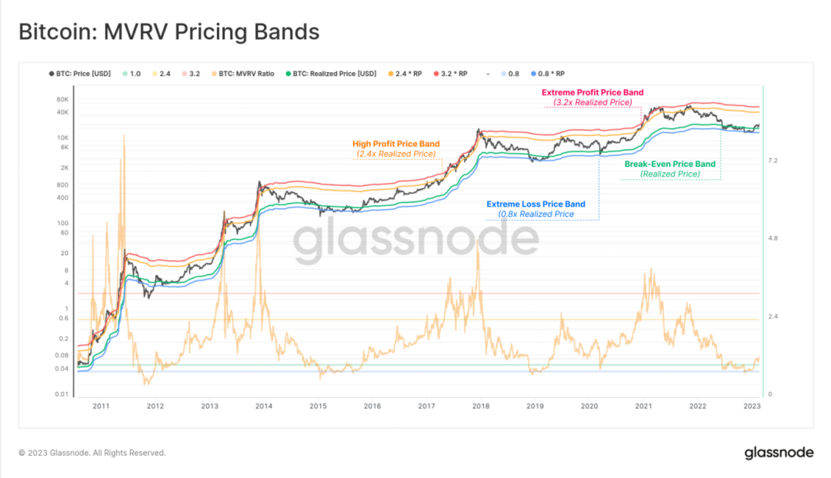The width and height of the screenshot is (831, 478).
Task: Click the 2021 x-axis year label
Action: click(x=643, y=406)
